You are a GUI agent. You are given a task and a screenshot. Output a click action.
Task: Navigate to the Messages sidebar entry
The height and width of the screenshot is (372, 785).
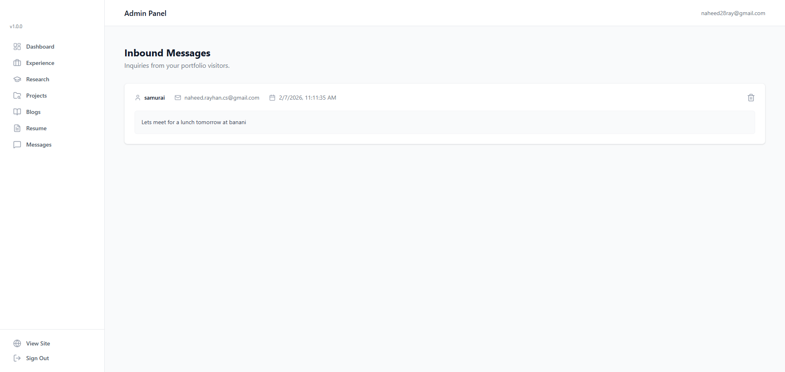pos(39,145)
